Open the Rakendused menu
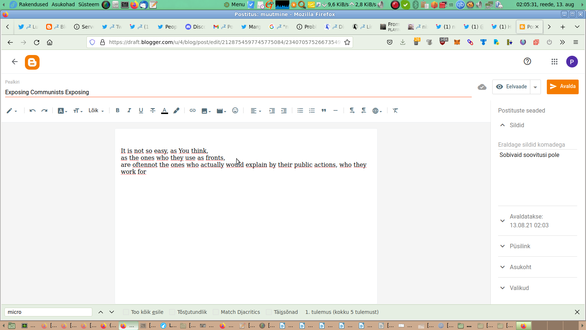 (x=33, y=4)
